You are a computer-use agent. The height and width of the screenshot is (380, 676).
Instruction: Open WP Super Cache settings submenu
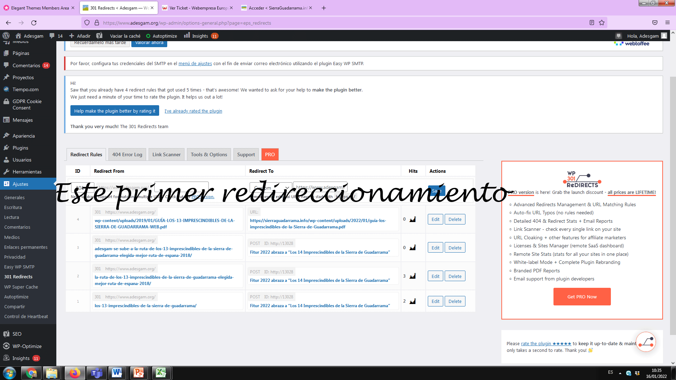pos(21,287)
